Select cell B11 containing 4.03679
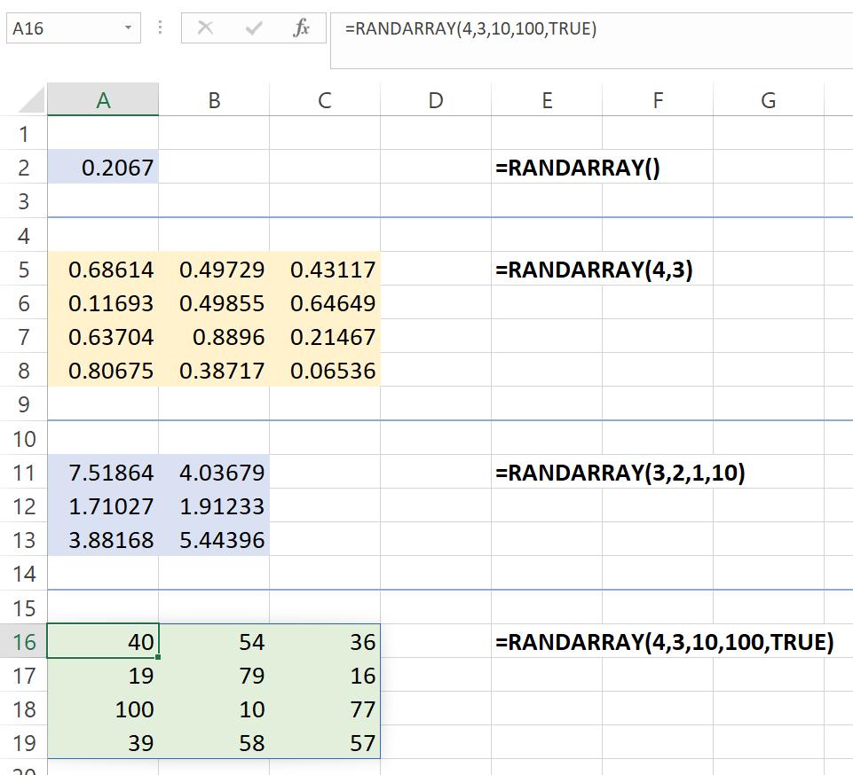The image size is (853, 775). 214,473
